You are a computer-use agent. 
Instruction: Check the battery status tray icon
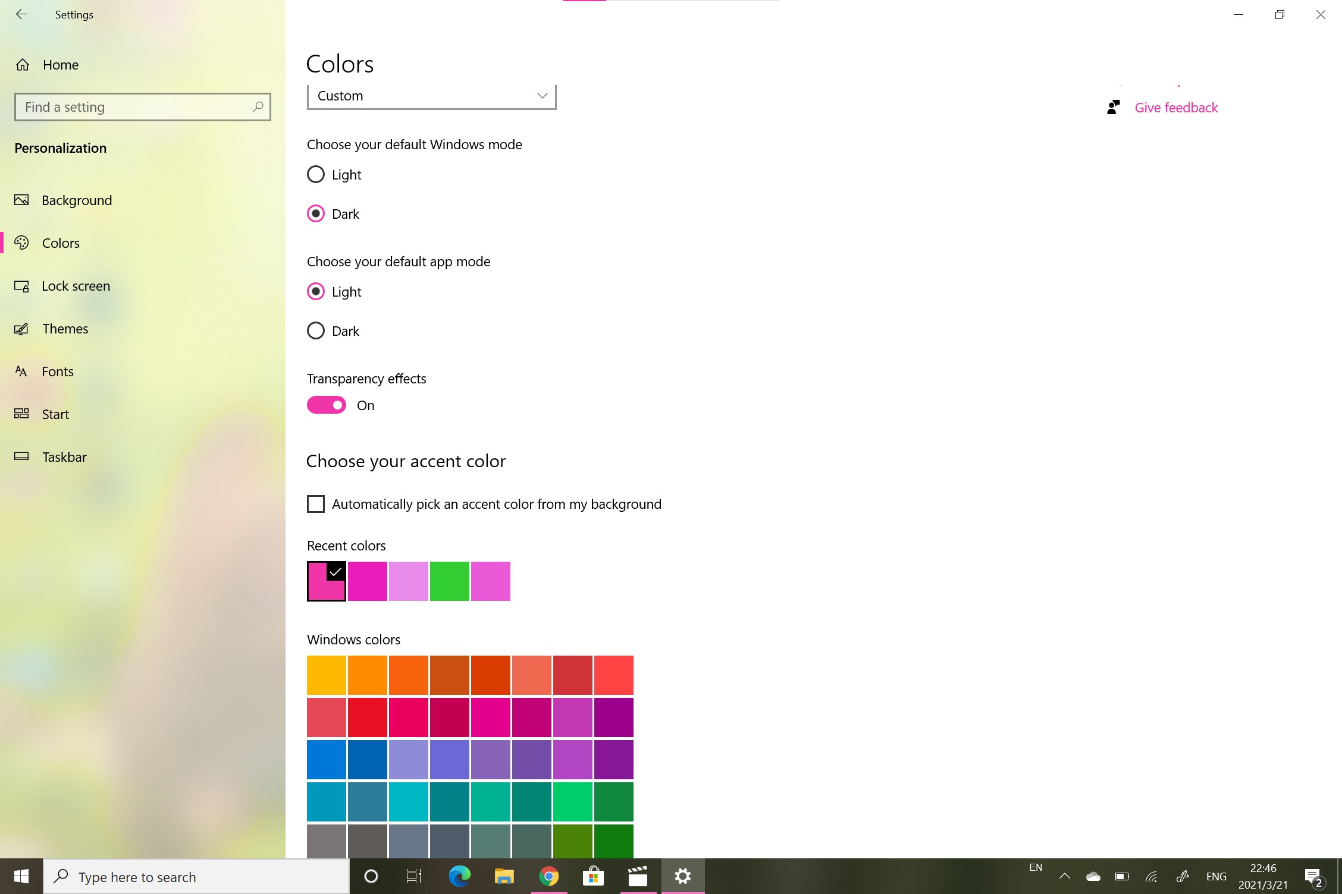[1122, 876]
